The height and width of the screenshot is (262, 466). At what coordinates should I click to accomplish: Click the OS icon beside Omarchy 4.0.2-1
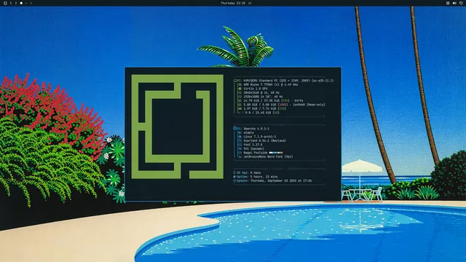(235, 129)
